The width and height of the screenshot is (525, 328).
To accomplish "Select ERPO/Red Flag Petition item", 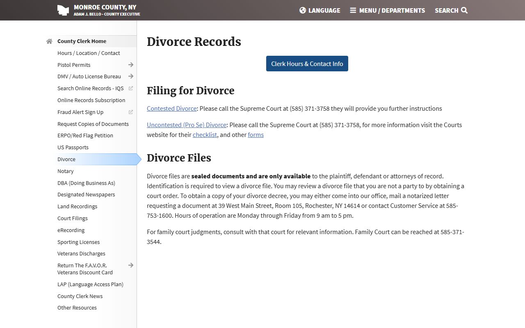I will point(85,135).
